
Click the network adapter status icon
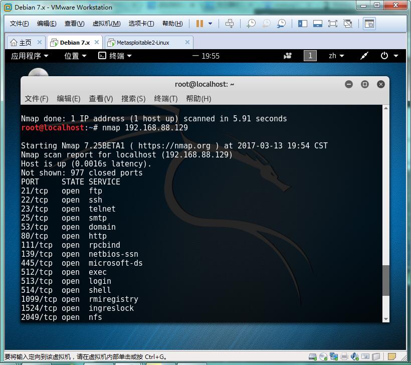click(334, 356)
